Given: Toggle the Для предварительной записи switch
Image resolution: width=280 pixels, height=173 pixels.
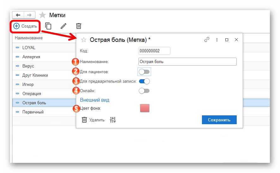Looking at the screenshot, I should tap(144, 81).
